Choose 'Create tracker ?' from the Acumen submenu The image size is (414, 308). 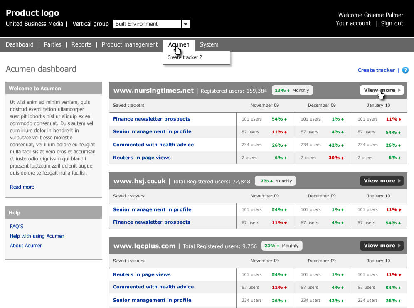[185, 57]
